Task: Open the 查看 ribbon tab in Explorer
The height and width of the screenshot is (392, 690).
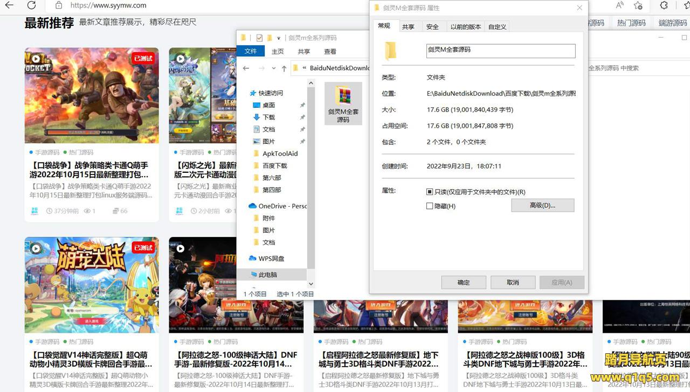Action: 330,52
